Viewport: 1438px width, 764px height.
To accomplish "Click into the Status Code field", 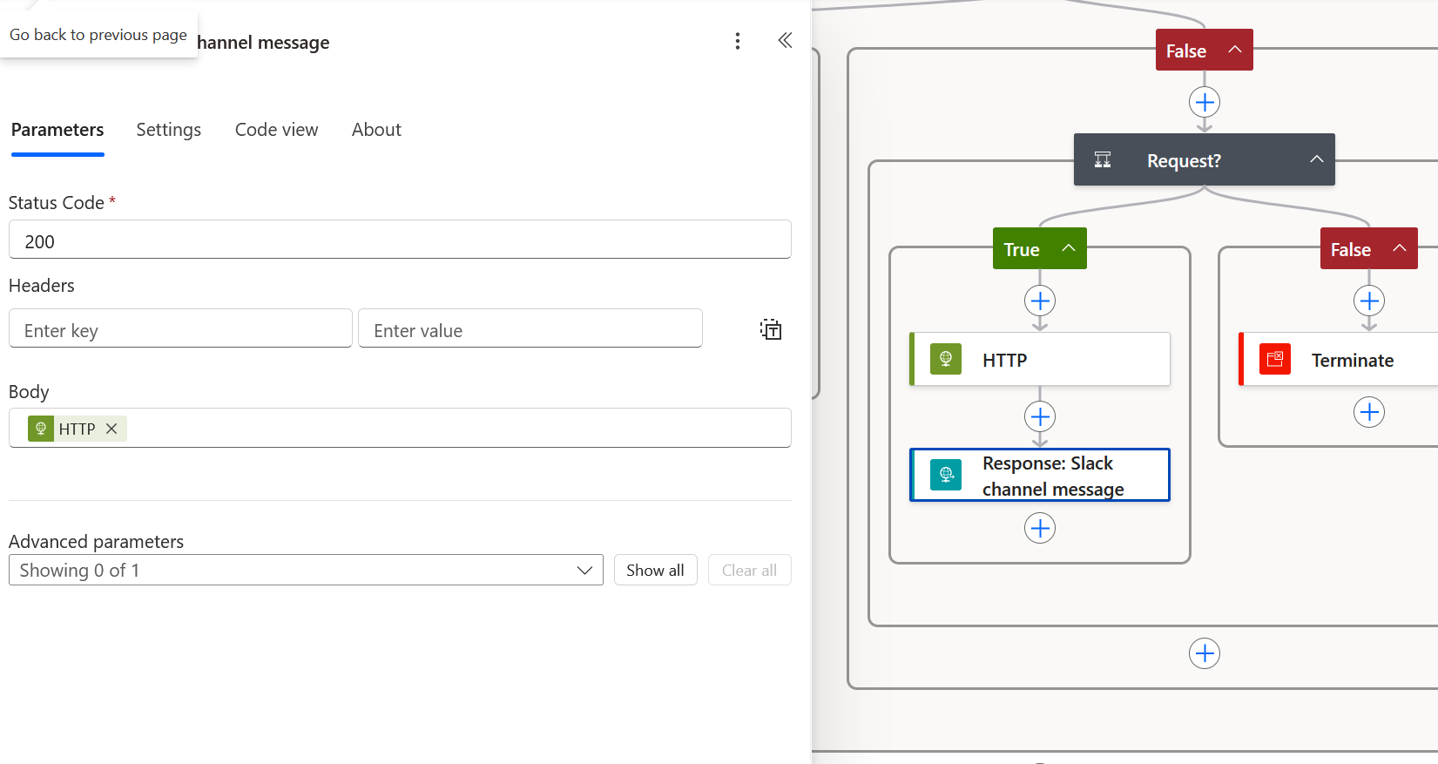I will click(x=400, y=240).
